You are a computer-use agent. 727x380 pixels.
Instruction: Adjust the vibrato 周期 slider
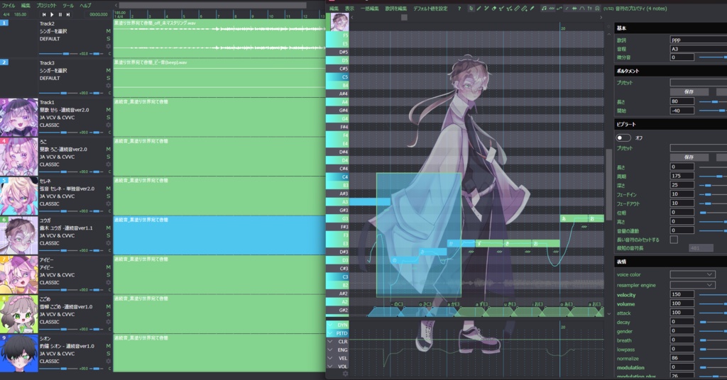[x=713, y=176]
